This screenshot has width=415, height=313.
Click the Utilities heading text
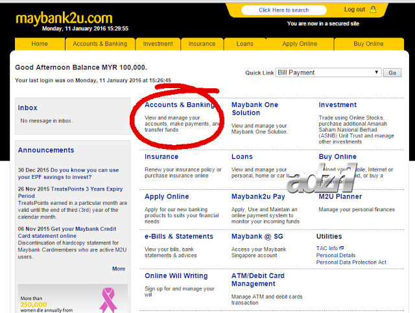(x=329, y=237)
